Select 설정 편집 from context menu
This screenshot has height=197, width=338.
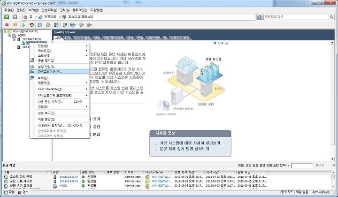(60, 67)
